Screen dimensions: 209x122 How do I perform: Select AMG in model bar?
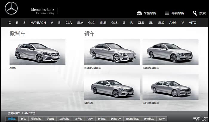[173, 23]
